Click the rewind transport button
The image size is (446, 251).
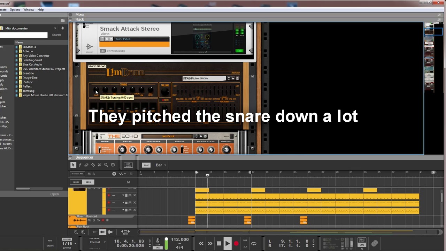pos(201,243)
